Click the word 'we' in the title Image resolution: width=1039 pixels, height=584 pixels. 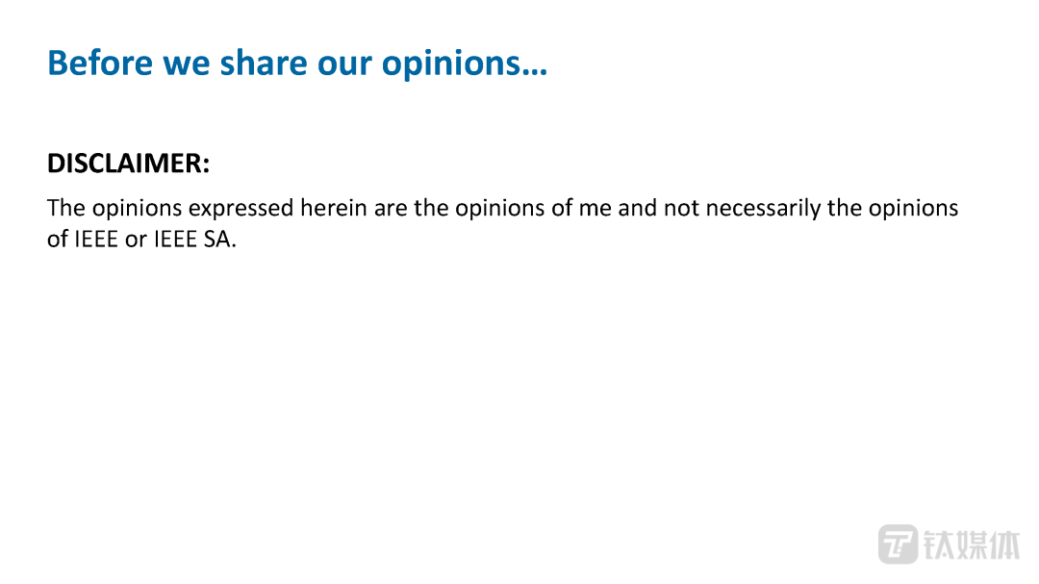[183, 63]
